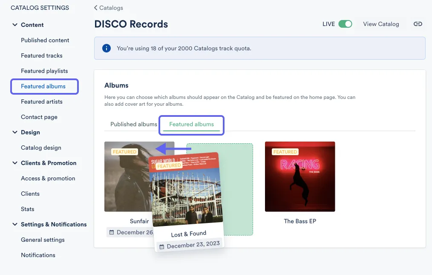Viewport: 432px width, 275px height.
Task: Click the back chevron next to Catalogs
Action: tap(95, 8)
